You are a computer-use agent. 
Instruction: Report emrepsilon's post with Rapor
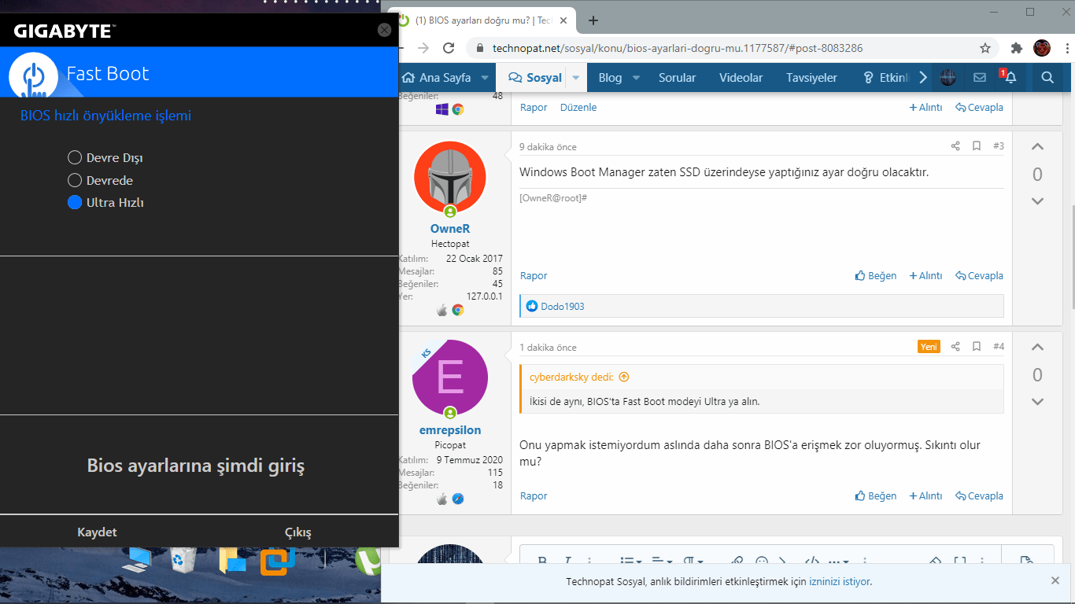(x=534, y=496)
